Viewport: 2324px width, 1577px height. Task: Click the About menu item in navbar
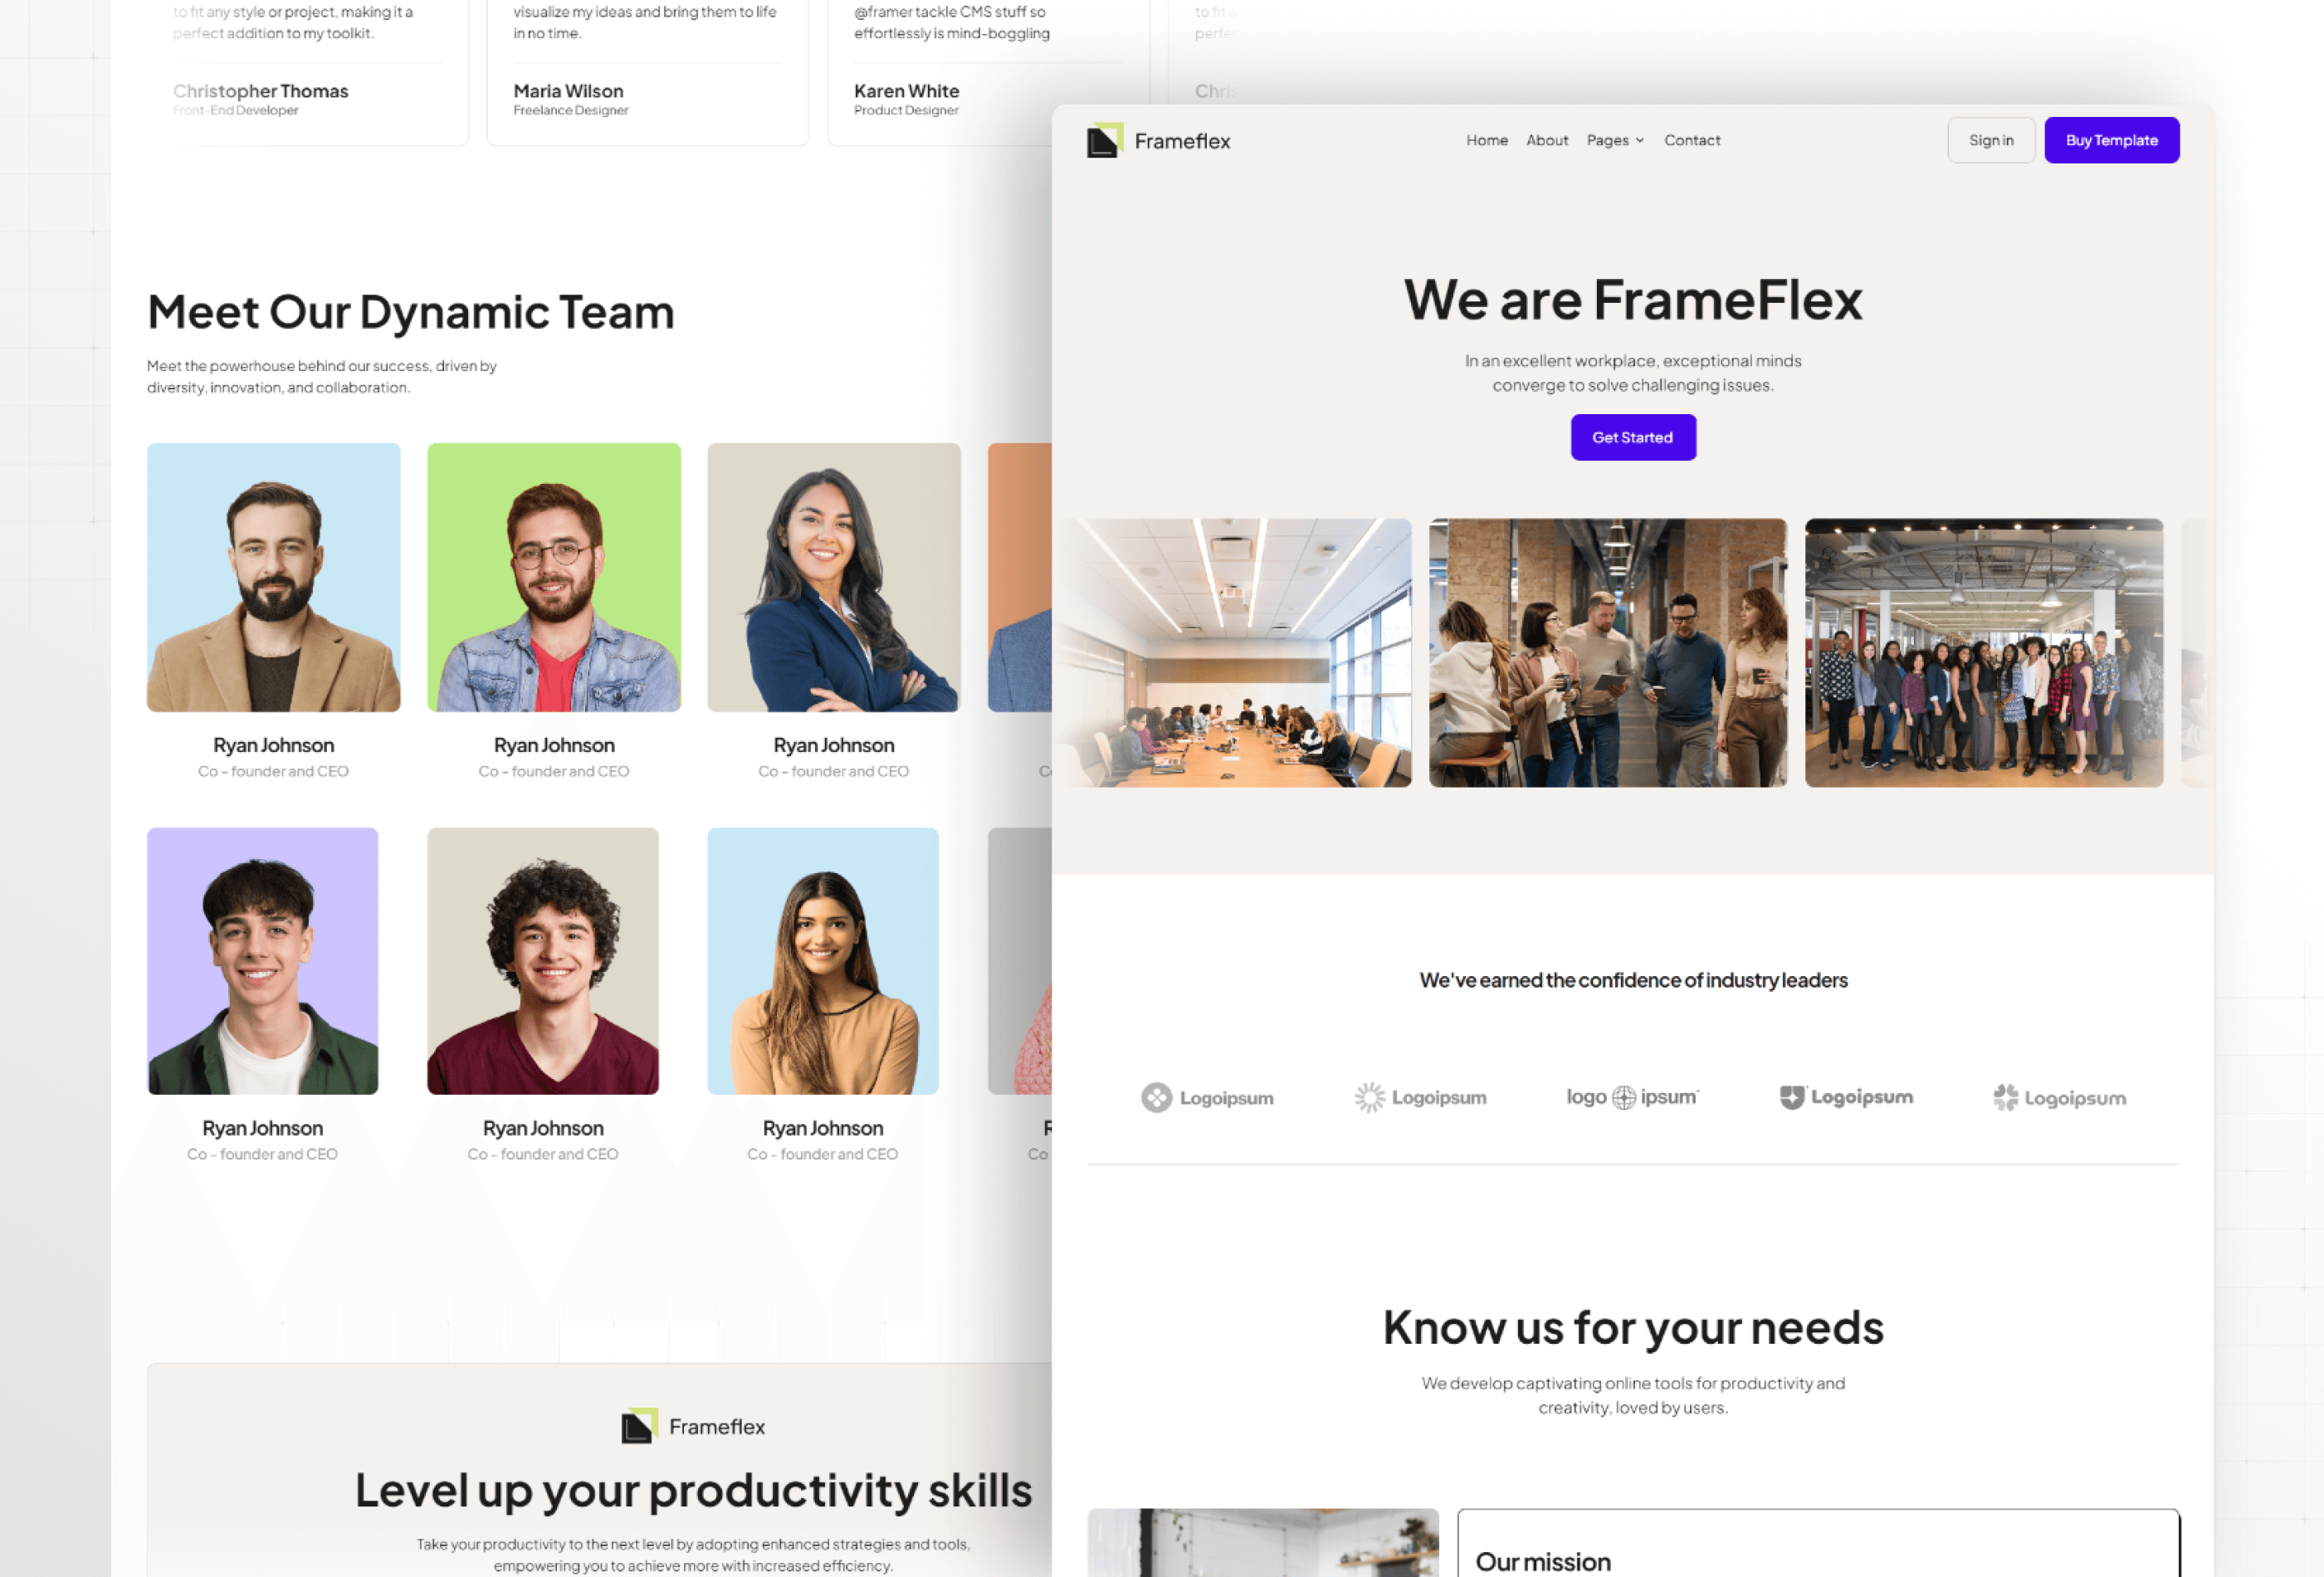pos(1546,139)
